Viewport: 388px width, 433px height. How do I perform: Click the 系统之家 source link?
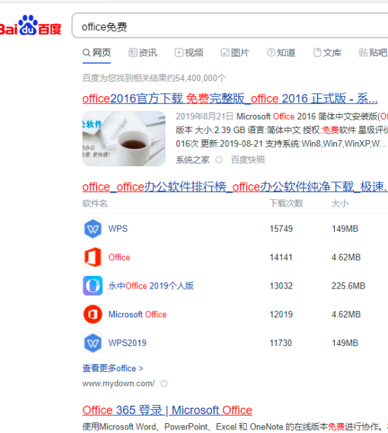pyautogui.click(x=193, y=160)
